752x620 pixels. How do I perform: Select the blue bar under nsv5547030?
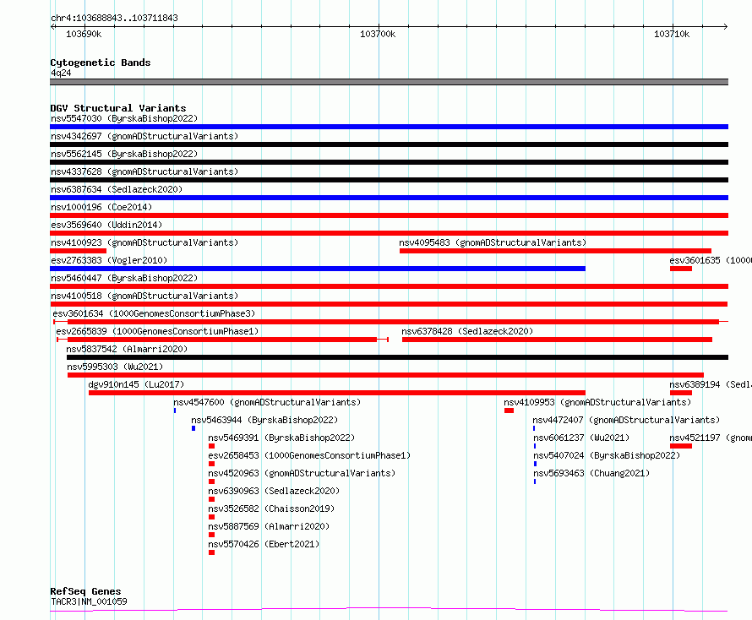[x=389, y=127]
